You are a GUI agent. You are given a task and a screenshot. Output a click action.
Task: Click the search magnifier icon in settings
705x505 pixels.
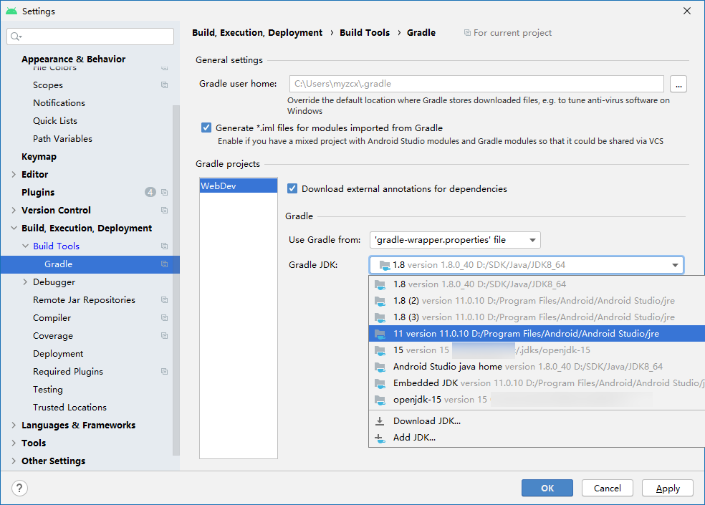point(15,37)
